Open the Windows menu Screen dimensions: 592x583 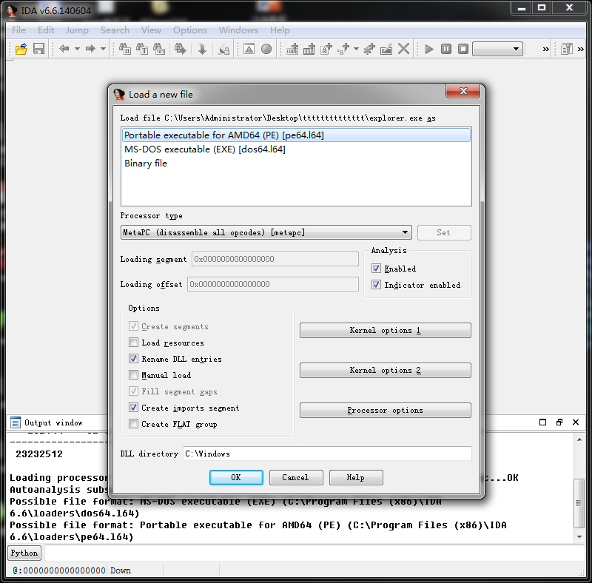tap(238, 30)
